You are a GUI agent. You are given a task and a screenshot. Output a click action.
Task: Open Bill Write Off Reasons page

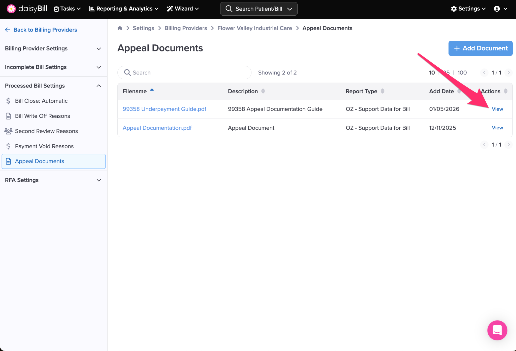pyautogui.click(x=42, y=116)
